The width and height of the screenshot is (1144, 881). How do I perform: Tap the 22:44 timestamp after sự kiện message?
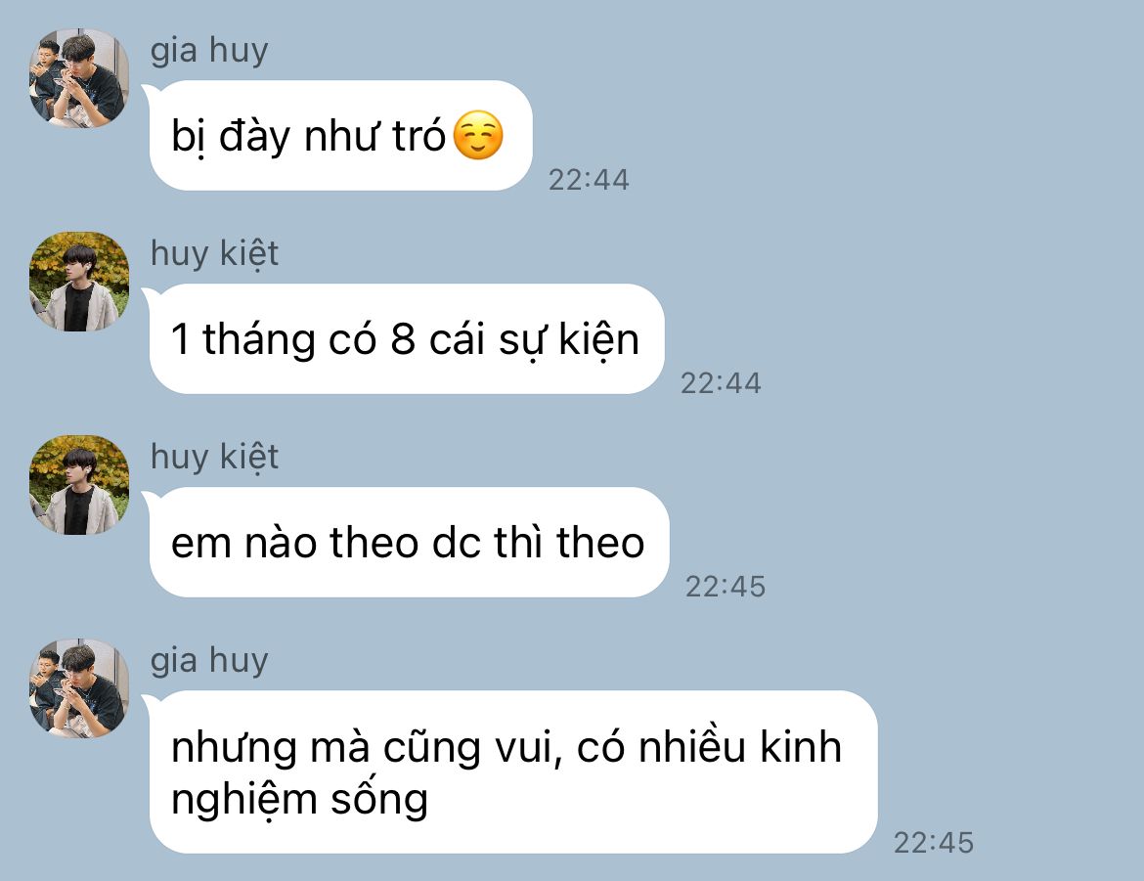721,384
